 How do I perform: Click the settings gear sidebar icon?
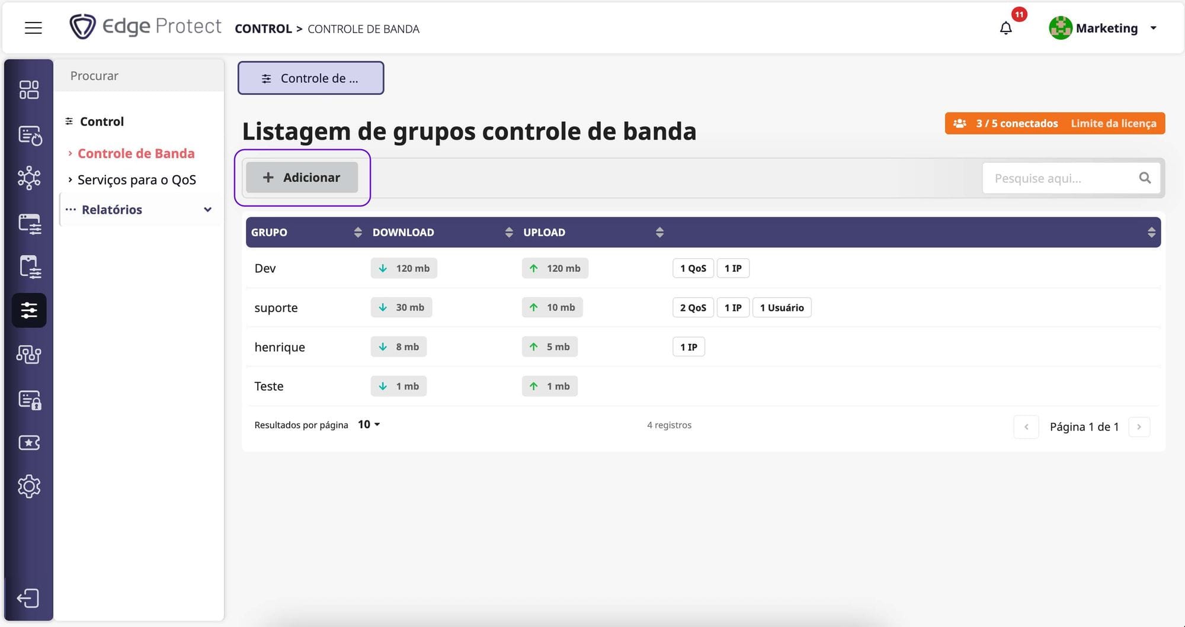point(29,487)
